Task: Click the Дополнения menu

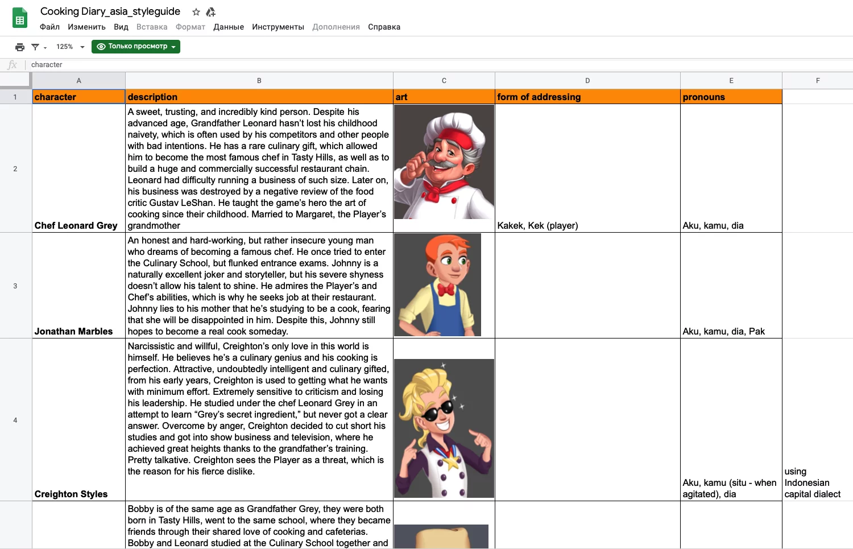Action: coord(336,27)
